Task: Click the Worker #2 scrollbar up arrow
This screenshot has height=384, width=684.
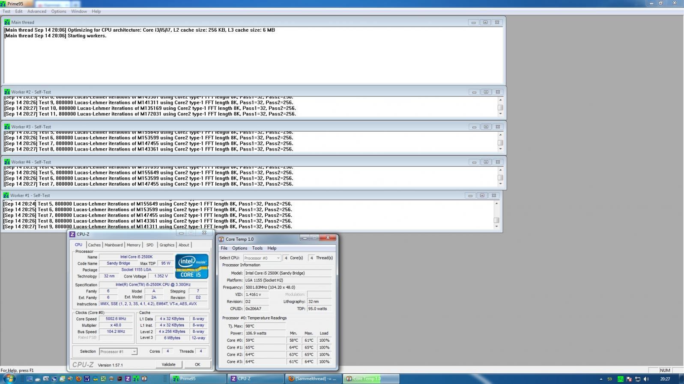Action: click(x=500, y=100)
